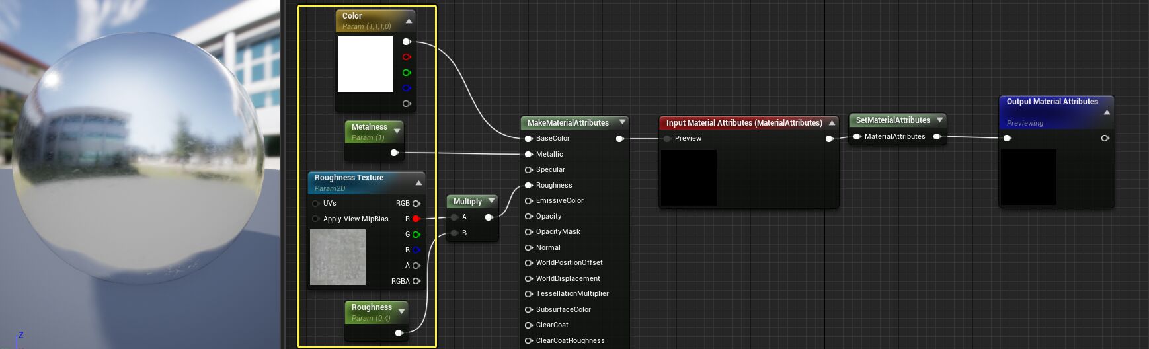The width and height of the screenshot is (1149, 349).
Task: Click the red channel output pin on Color node
Action: point(406,57)
